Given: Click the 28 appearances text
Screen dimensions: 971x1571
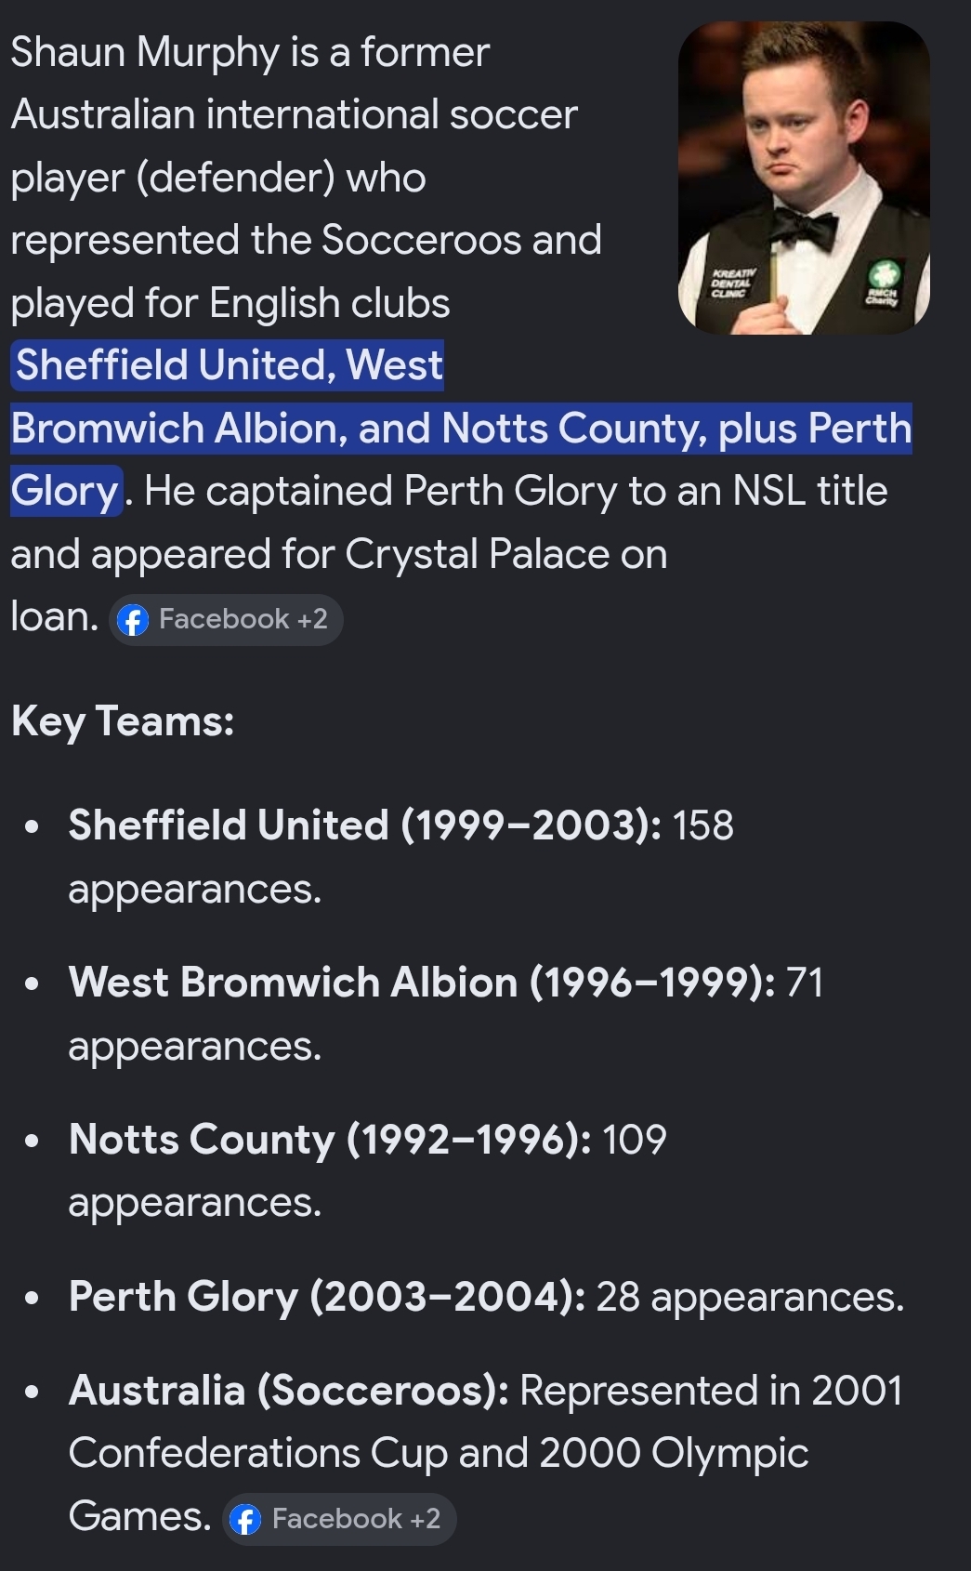Looking at the screenshot, I should coord(750,1297).
